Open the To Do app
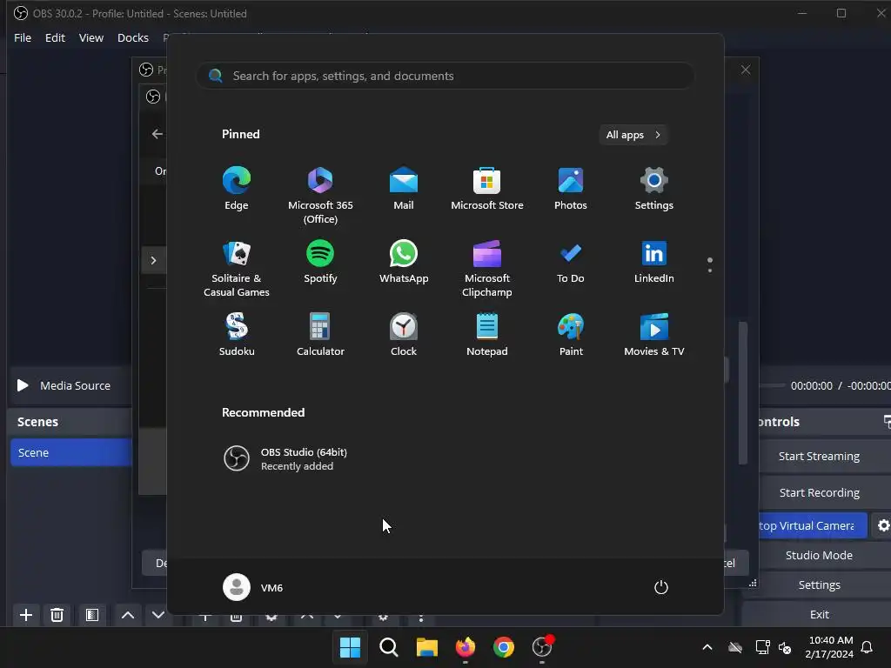Screen dimensions: 891x668 coord(571,261)
